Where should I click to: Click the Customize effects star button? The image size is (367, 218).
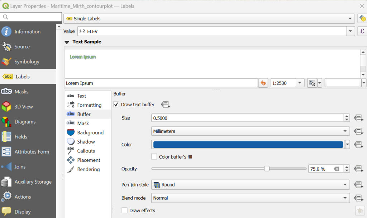[x=359, y=210]
